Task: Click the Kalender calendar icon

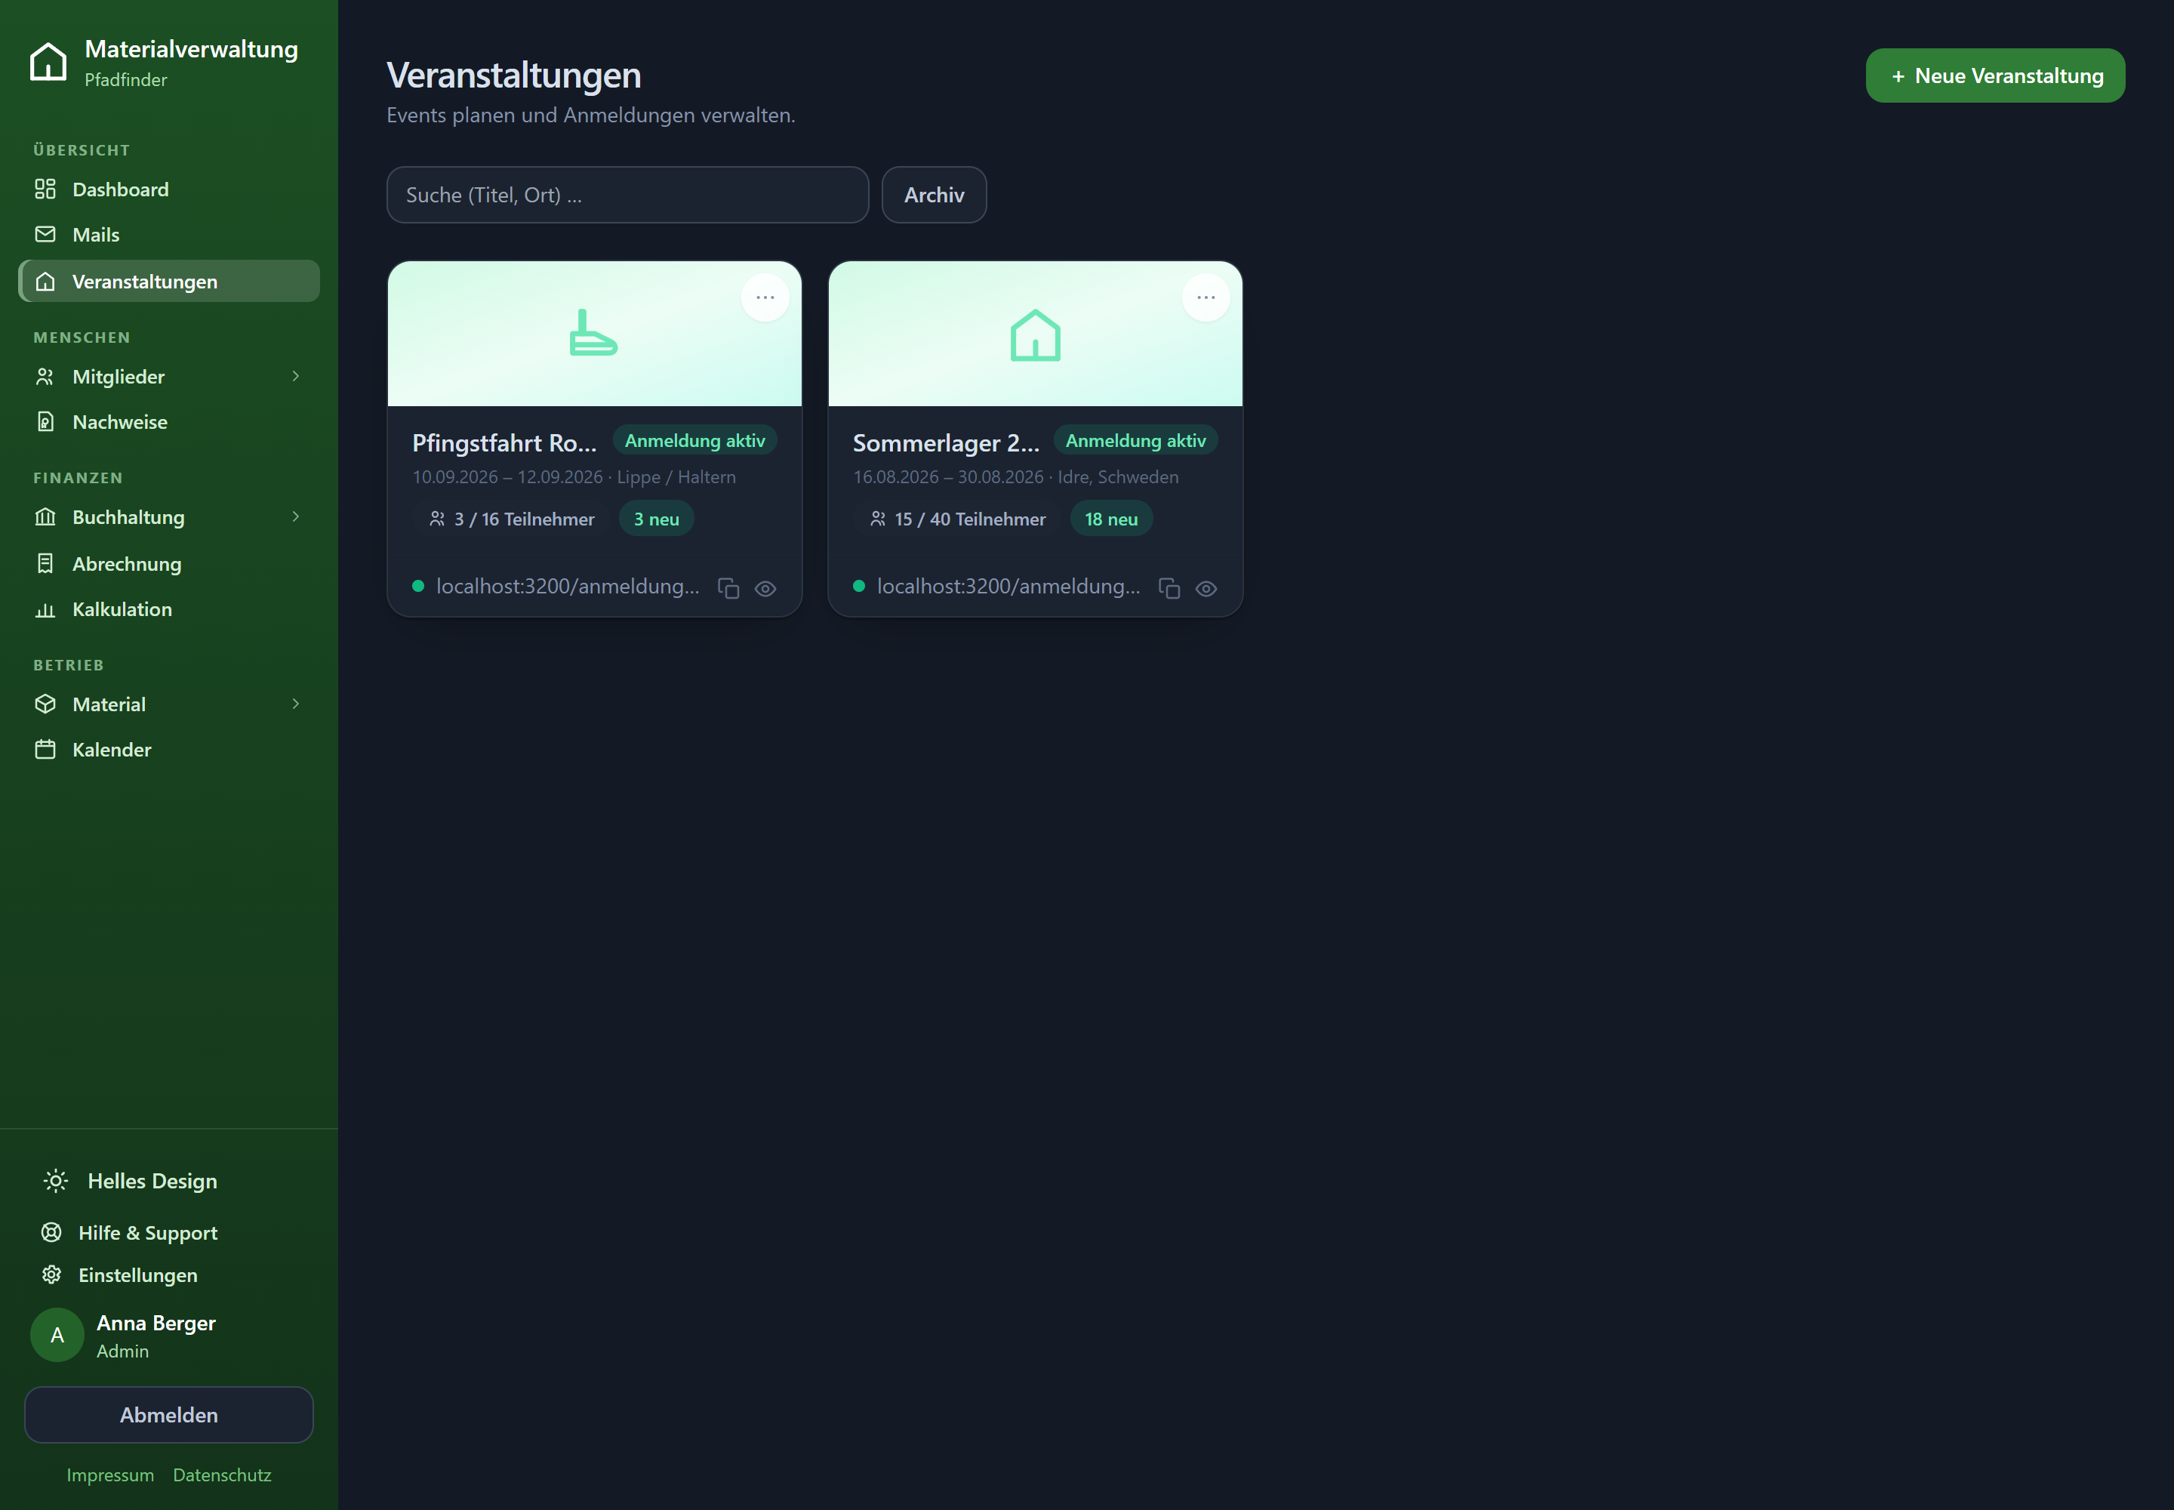Action: coord(45,749)
